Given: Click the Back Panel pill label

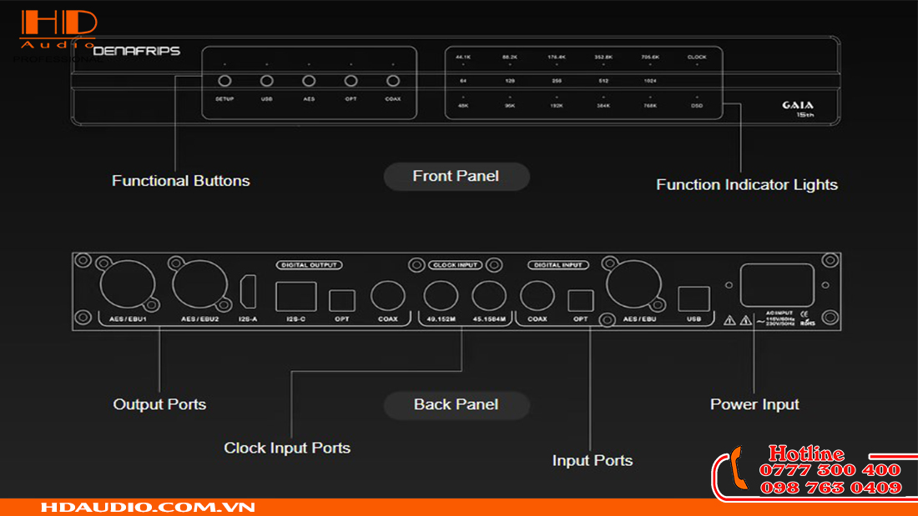Looking at the screenshot, I should [x=456, y=405].
